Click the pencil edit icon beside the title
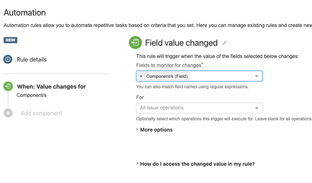The width and height of the screenshot is (312, 183). [x=225, y=43]
